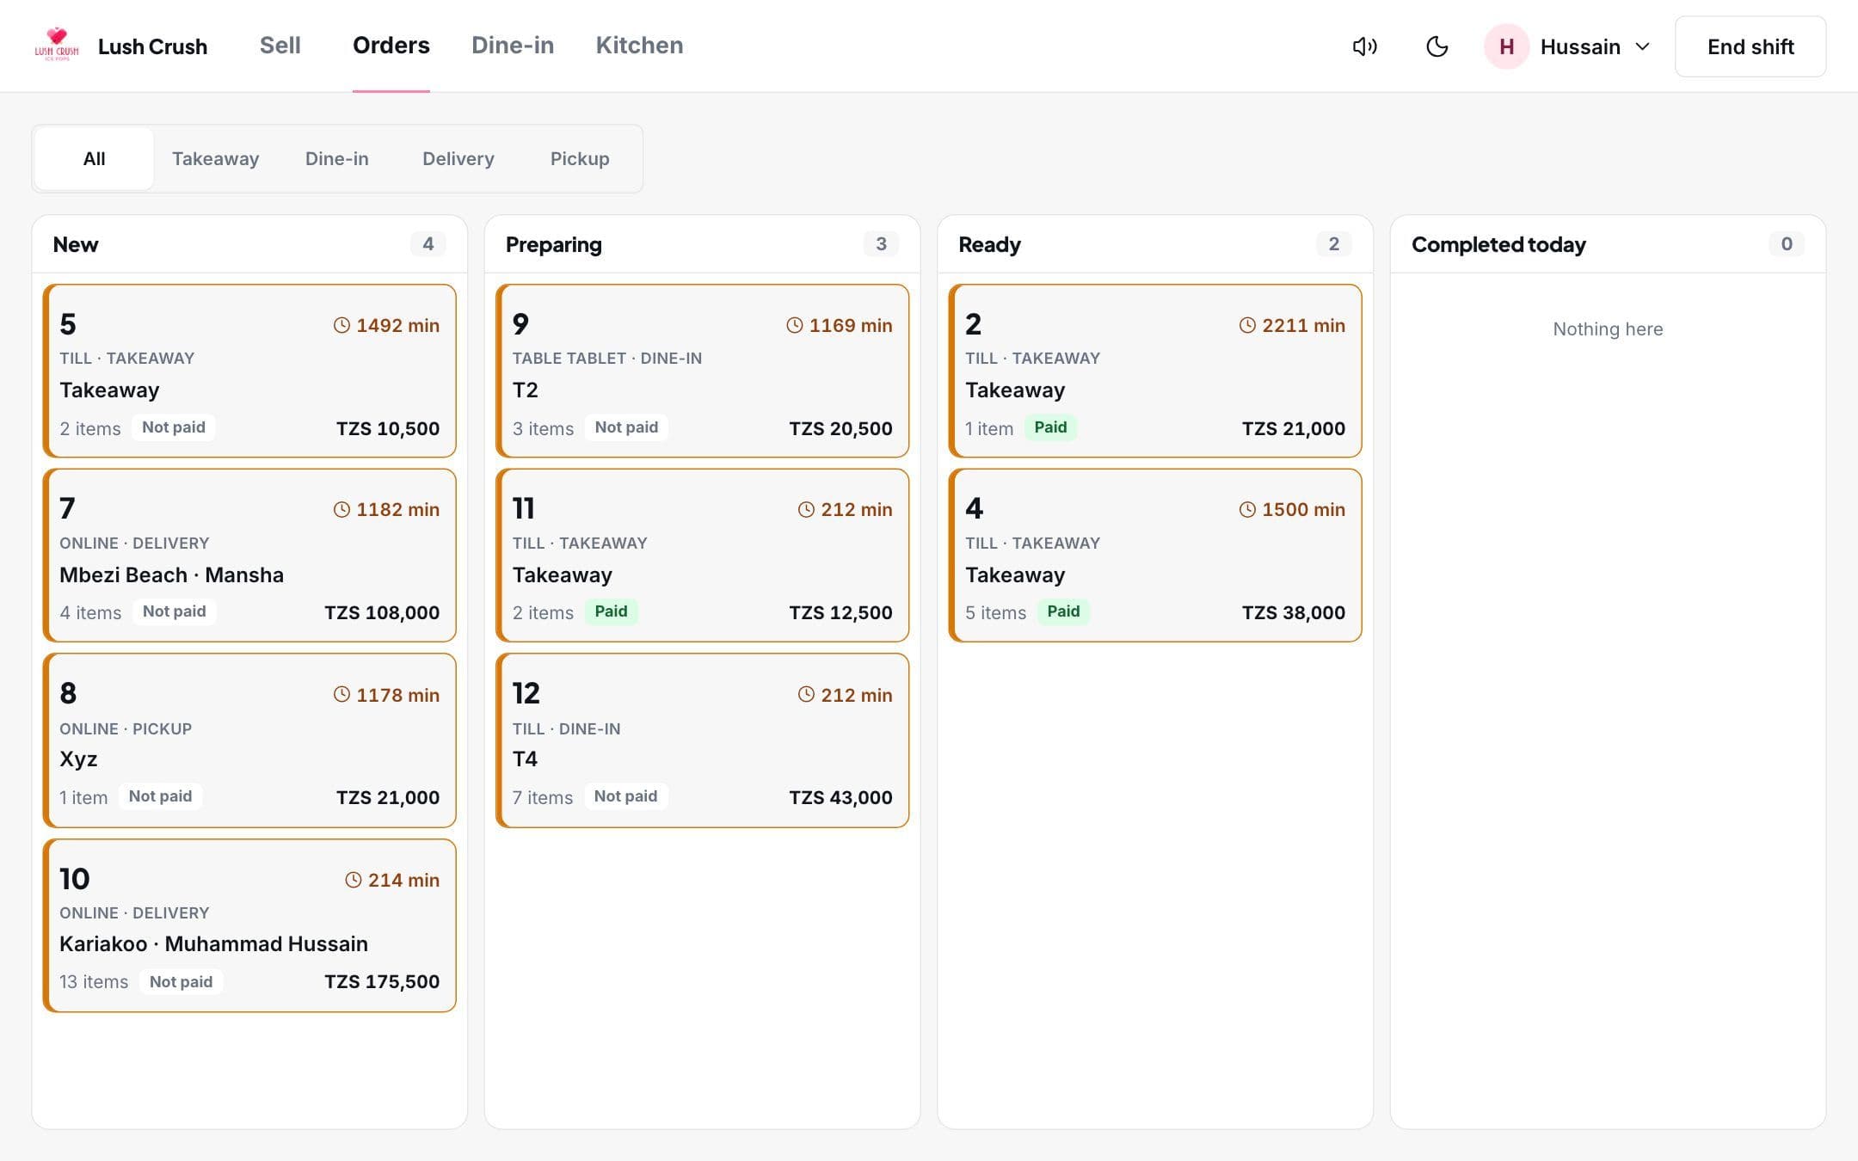Open the Dine-in top navigation tab
Screen dimensions: 1858x1161
513,46
